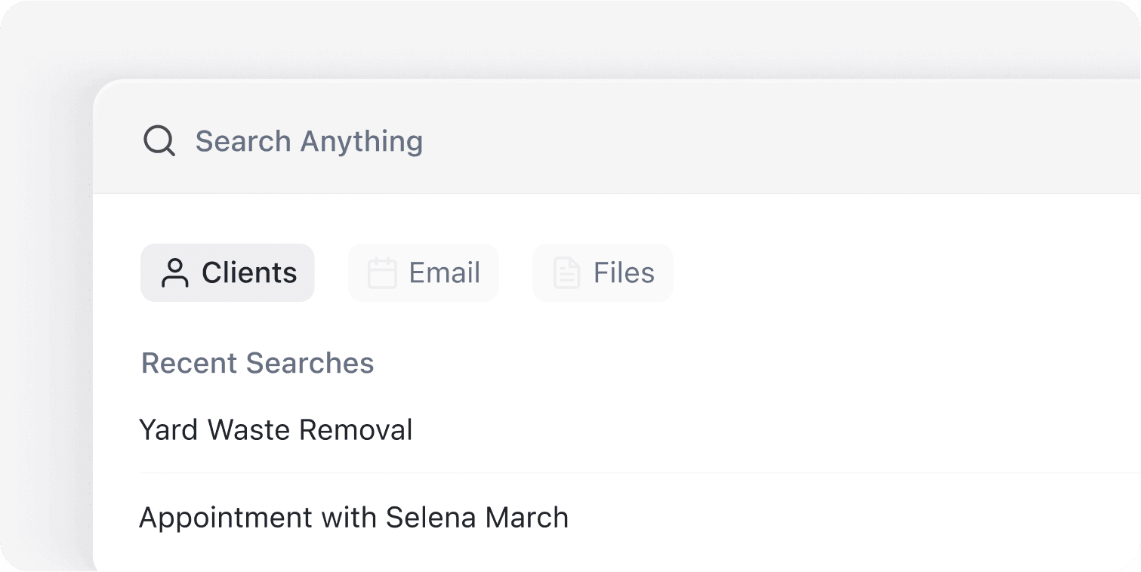The width and height of the screenshot is (1141, 572).
Task: Click the Search Anything placeholder text
Action: click(309, 141)
